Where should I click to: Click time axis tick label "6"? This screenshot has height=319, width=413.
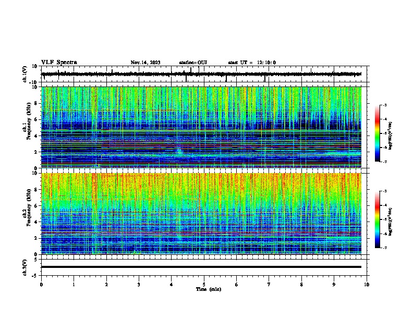click(x=237, y=285)
